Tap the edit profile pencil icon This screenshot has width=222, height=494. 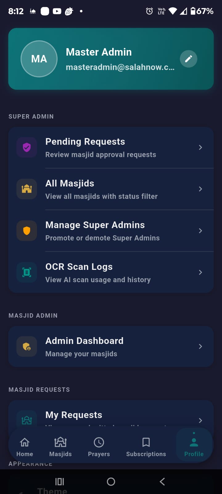click(x=188, y=59)
